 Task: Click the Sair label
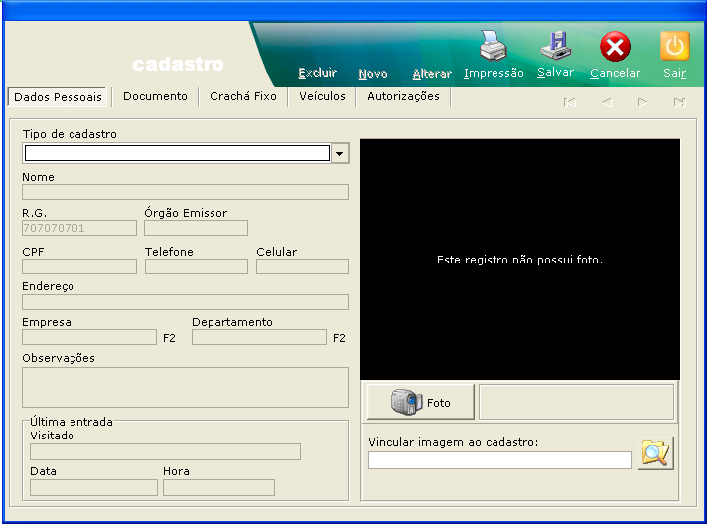(x=674, y=73)
